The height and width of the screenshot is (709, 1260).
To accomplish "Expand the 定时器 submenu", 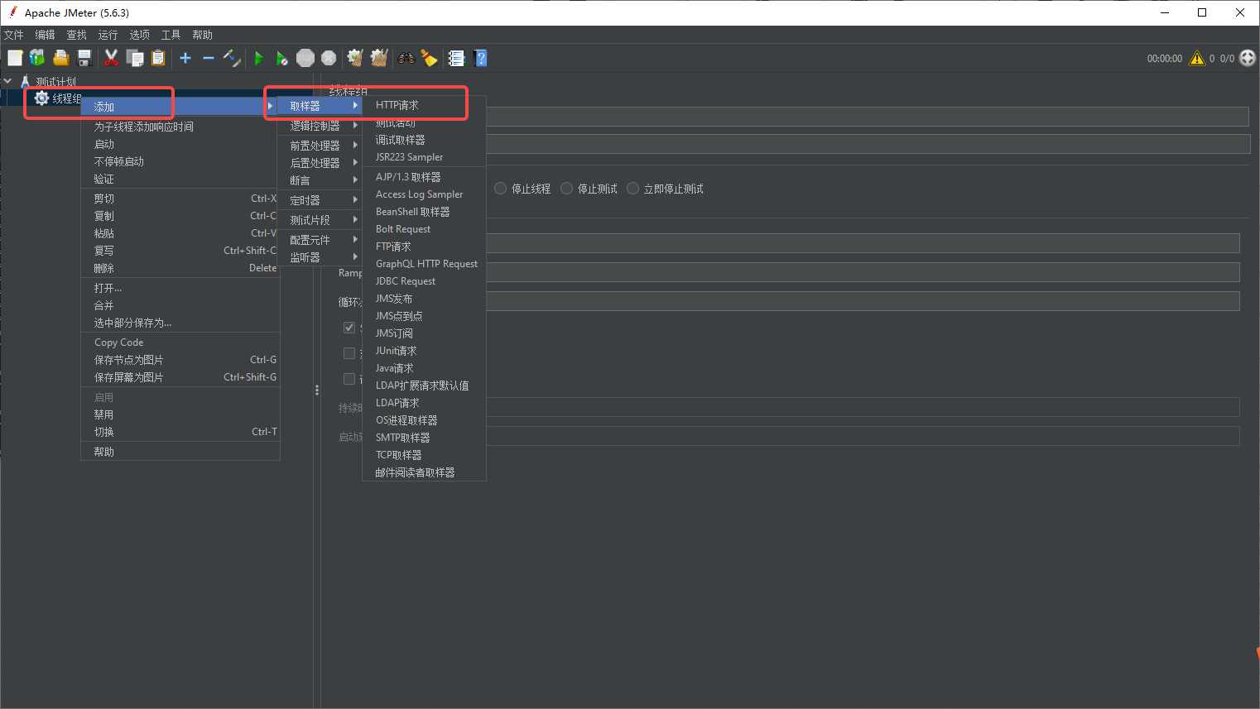I will click(x=320, y=200).
